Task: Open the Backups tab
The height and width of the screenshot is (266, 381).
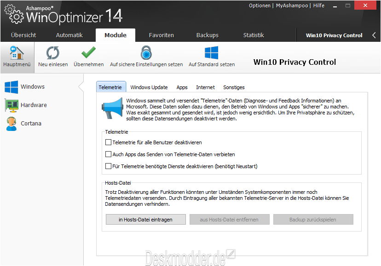Action: coord(207,35)
